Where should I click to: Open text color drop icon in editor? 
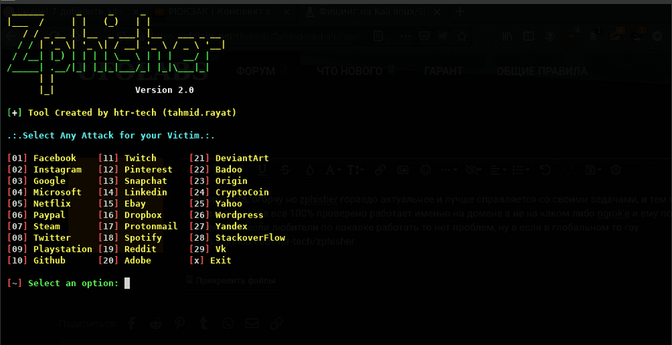pyautogui.click(x=309, y=170)
